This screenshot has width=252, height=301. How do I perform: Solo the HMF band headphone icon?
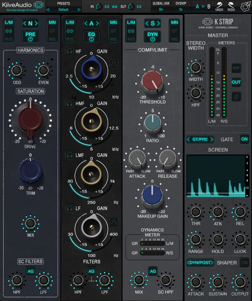[x=69, y=104]
